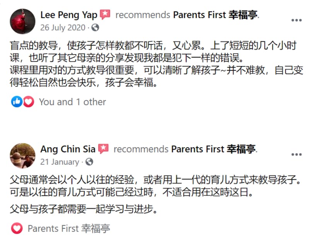Click globe privacy icon next to 21 January
This screenshot has height=240, width=313.
click(89, 162)
